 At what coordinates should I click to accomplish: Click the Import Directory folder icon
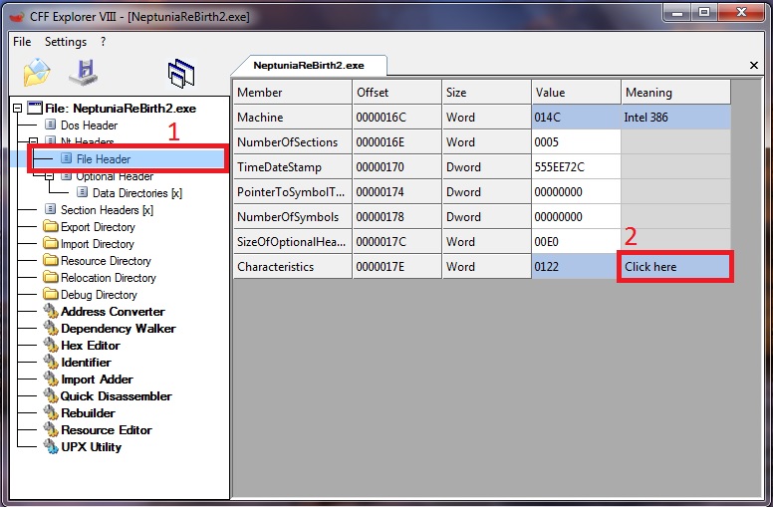(x=50, y=243)
